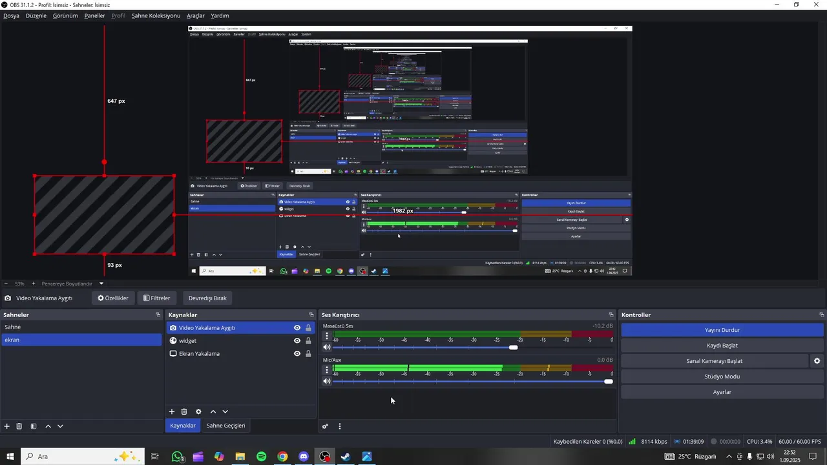Toggle visibility of Ekran Yakalama source
The image size is (827, 465).
point(297,354)
